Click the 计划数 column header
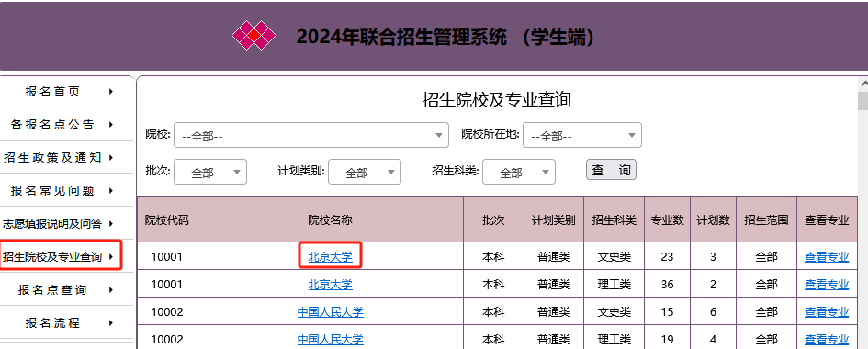 coord(713,220)
